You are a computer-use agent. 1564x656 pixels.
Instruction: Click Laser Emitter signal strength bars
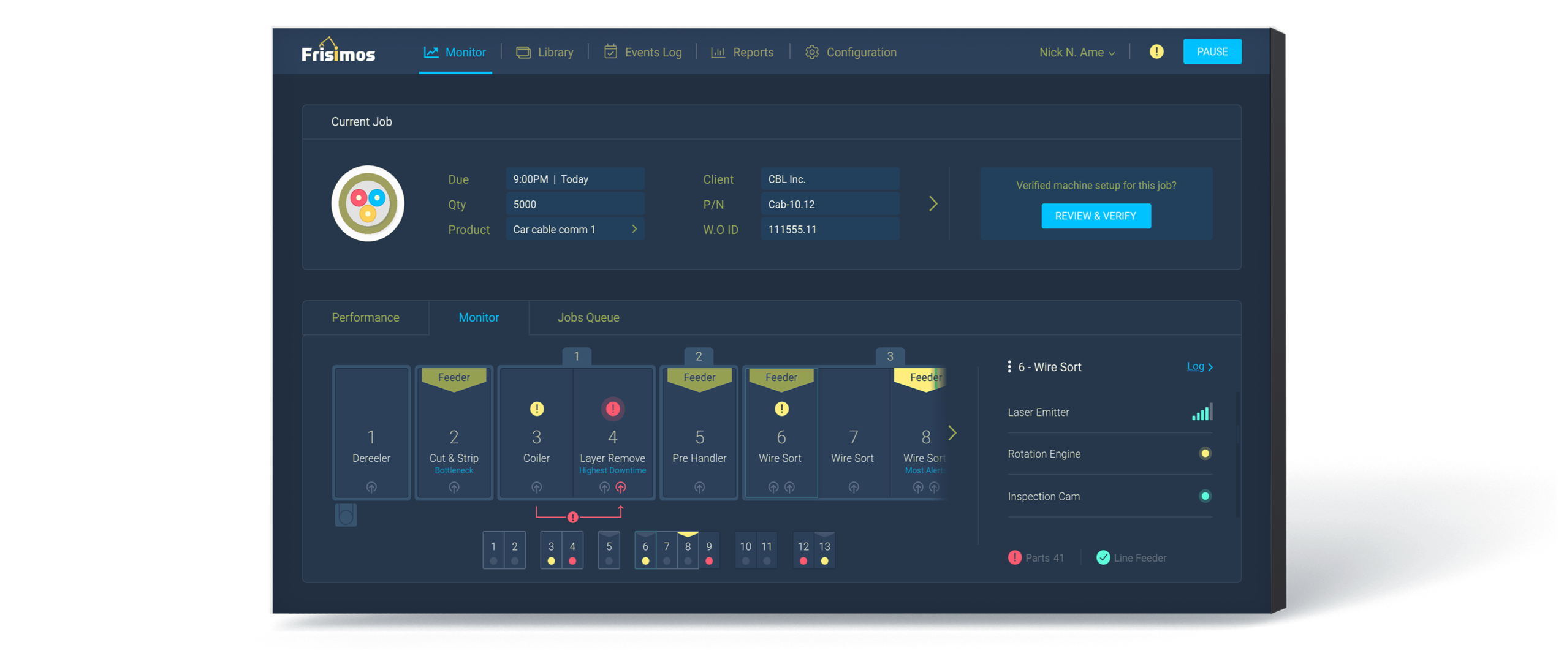(1202, 412)
